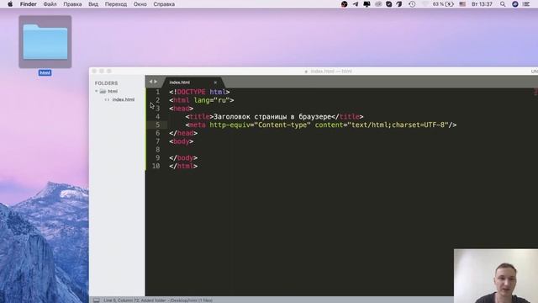Place cursor on the DOCTYPE keyword
This screenshot has height=303, width=538.
pyautogui.click(x=191, y=92)
